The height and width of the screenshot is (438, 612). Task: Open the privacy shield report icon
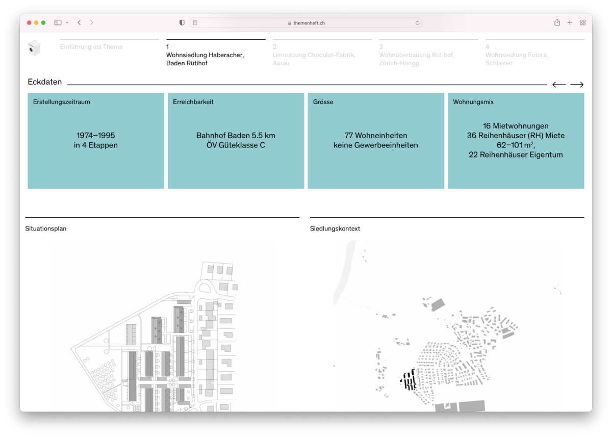pyautogui.click(x=182, y=22)
